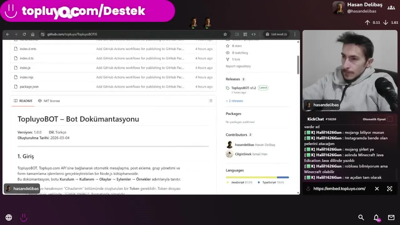Open the Releases section heading
This screenshot has width=400, height=225.
point(233,79)
